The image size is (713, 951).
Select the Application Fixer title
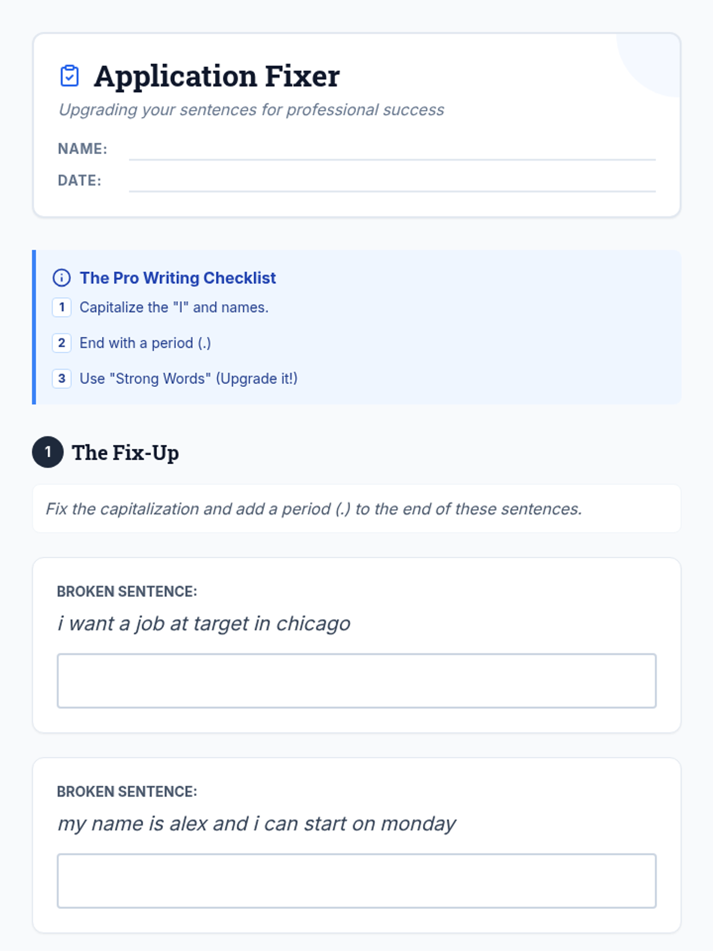217,76
